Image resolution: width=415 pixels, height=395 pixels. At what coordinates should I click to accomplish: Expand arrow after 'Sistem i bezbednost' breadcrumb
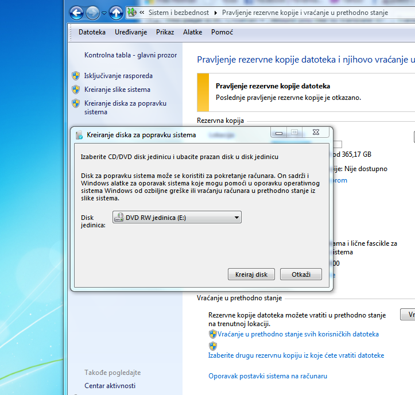[216, 13]
